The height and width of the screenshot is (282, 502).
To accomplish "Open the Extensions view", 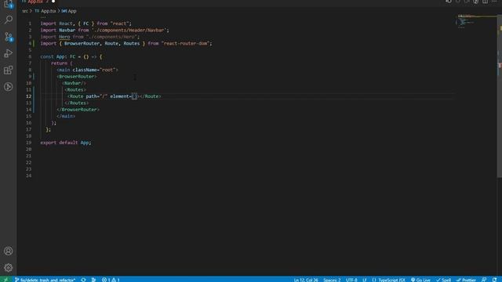I will pyautogui.click(x=9, y=70).
